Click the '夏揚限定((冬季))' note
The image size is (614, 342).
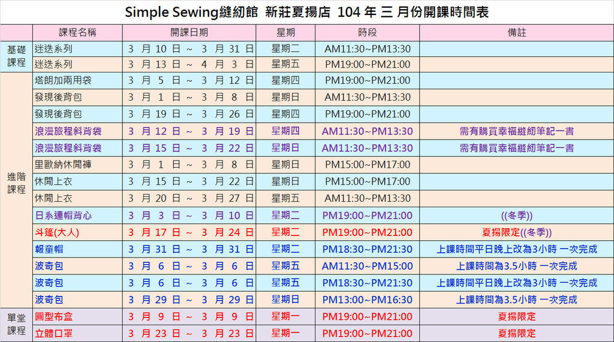point(516,232)
